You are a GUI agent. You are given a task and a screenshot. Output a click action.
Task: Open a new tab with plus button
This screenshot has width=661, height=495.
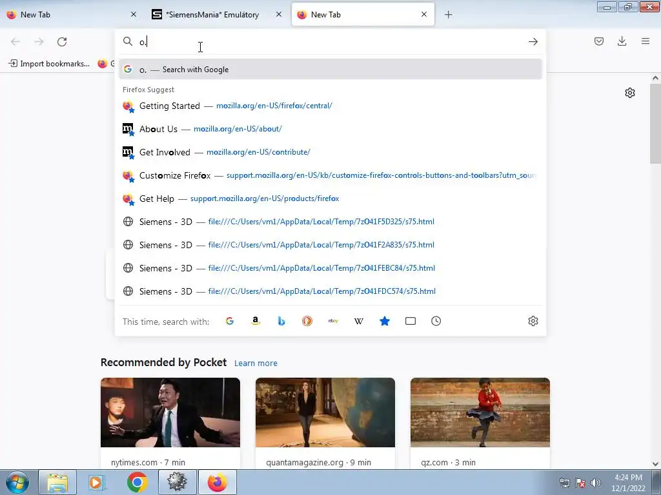coord(448,15)
